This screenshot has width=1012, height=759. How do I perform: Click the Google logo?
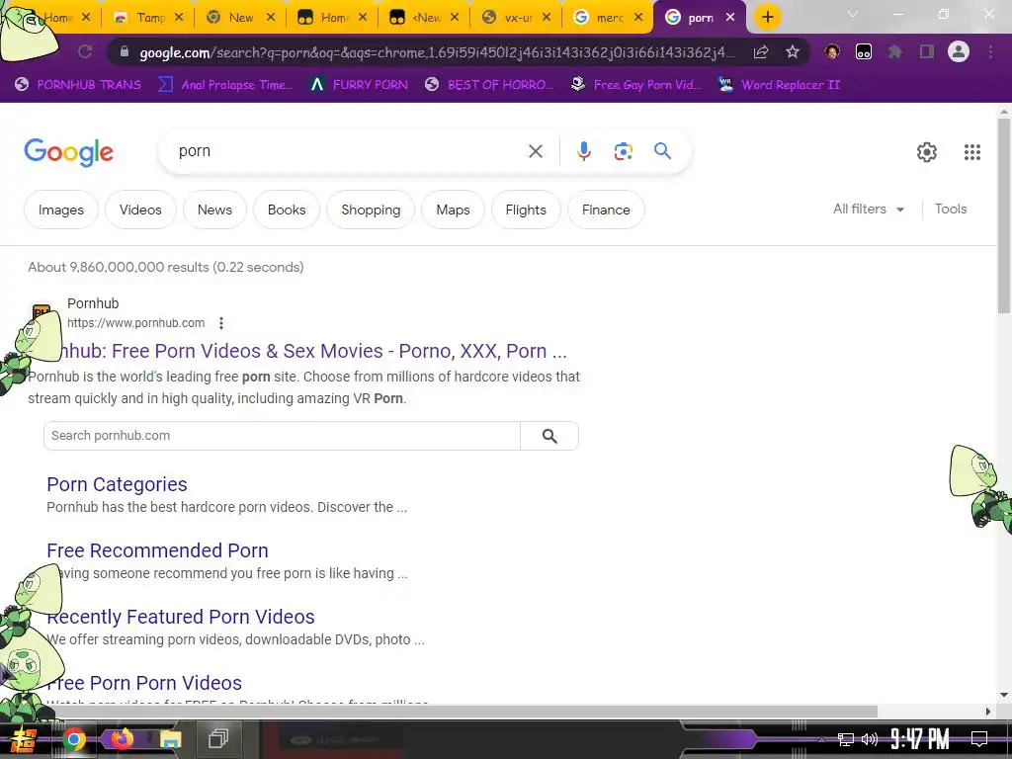(x=68, y=152)
